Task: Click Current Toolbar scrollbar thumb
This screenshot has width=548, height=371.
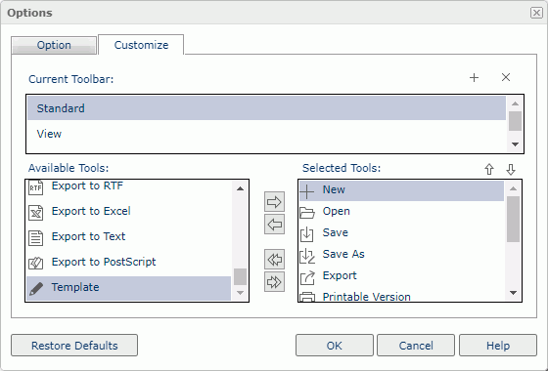Action: point(515,121)
